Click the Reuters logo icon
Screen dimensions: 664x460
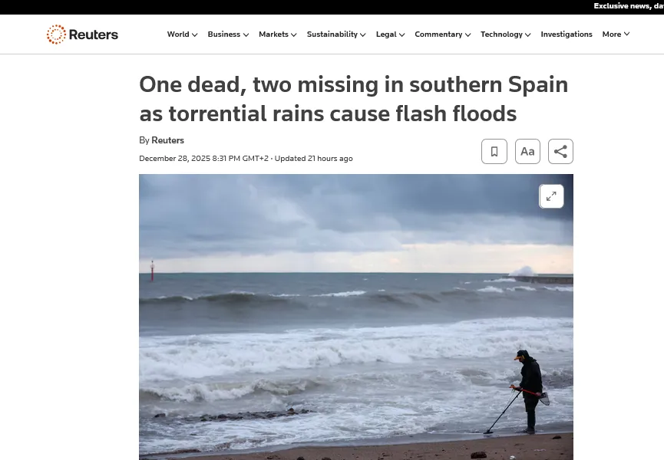point(56,34)
